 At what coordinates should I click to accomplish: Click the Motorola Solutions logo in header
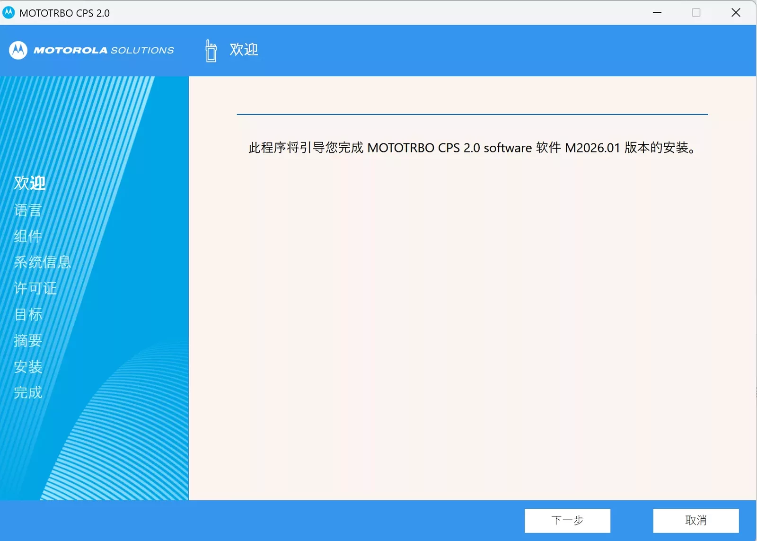pyautogui.click(x=91, y=50)
